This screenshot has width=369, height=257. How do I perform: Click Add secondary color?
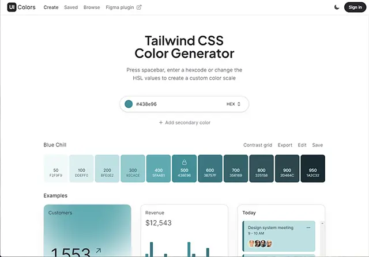(184, 123)
